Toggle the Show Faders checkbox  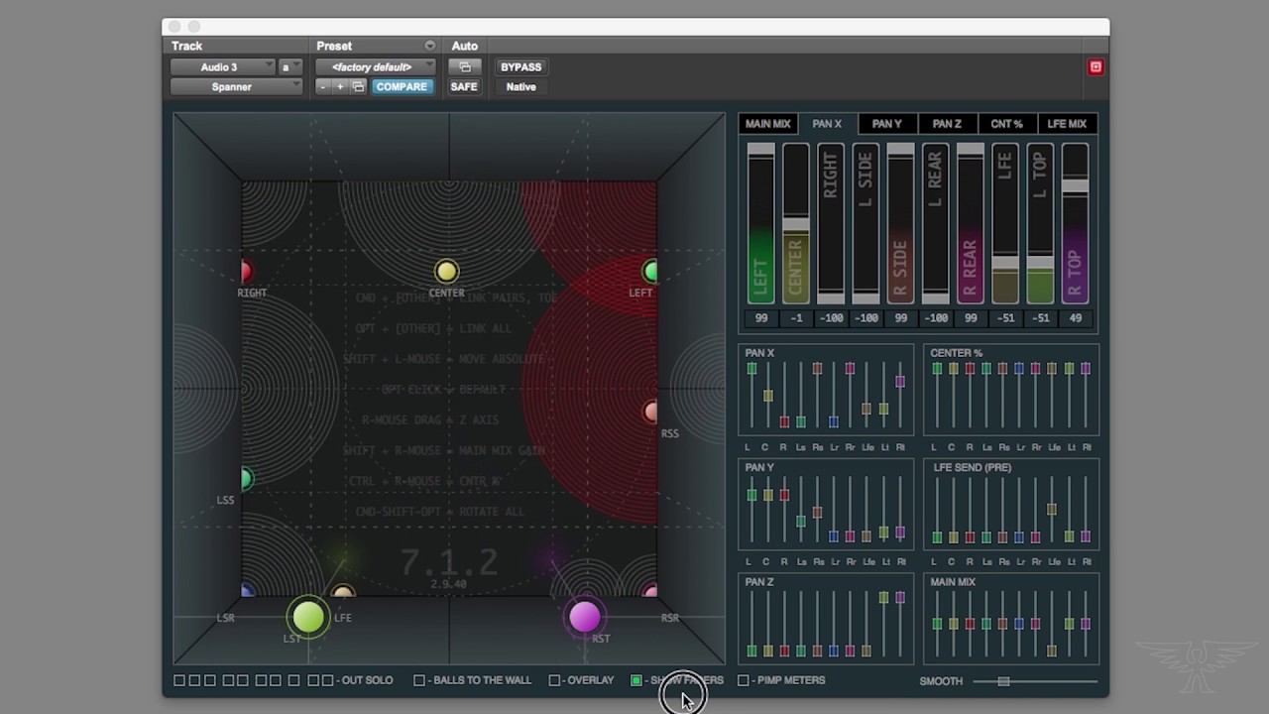636,680
